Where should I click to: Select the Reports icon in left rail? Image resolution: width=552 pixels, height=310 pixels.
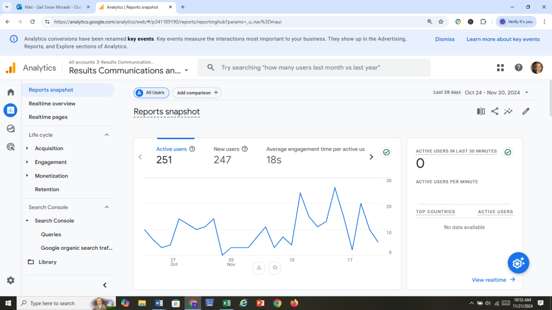(x=11, y=110)
